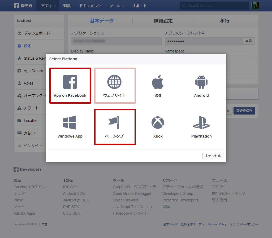The image size is (272, 238).
Task: Switch to the 詳細設定 tab
Action: 163,21
